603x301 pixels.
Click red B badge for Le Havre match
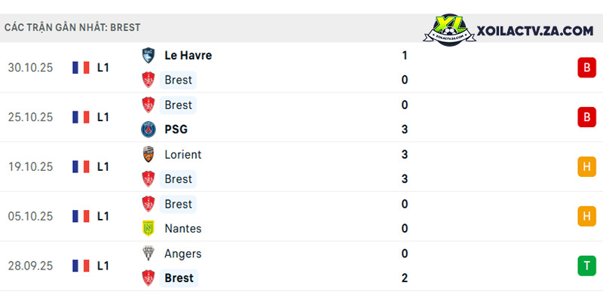point(586,68)
